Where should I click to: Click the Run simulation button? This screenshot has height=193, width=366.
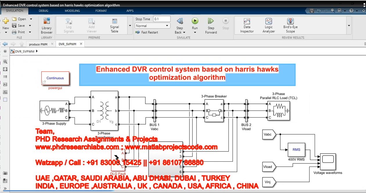195,21
